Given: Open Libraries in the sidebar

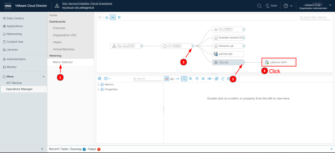Looking at the screenshot, I should click(10, 50).
